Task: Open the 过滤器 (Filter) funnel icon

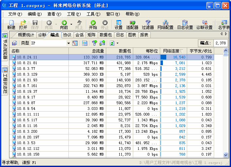Action: (x=148, y=25)
